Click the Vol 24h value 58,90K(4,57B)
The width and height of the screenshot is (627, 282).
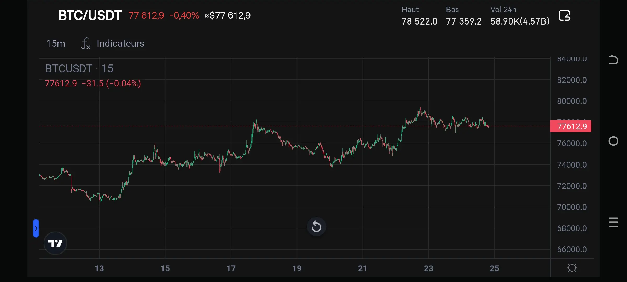click(x=520, y=21)
